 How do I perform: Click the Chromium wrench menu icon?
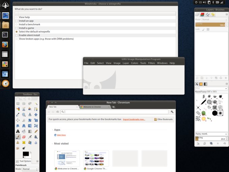click(172, 112)
